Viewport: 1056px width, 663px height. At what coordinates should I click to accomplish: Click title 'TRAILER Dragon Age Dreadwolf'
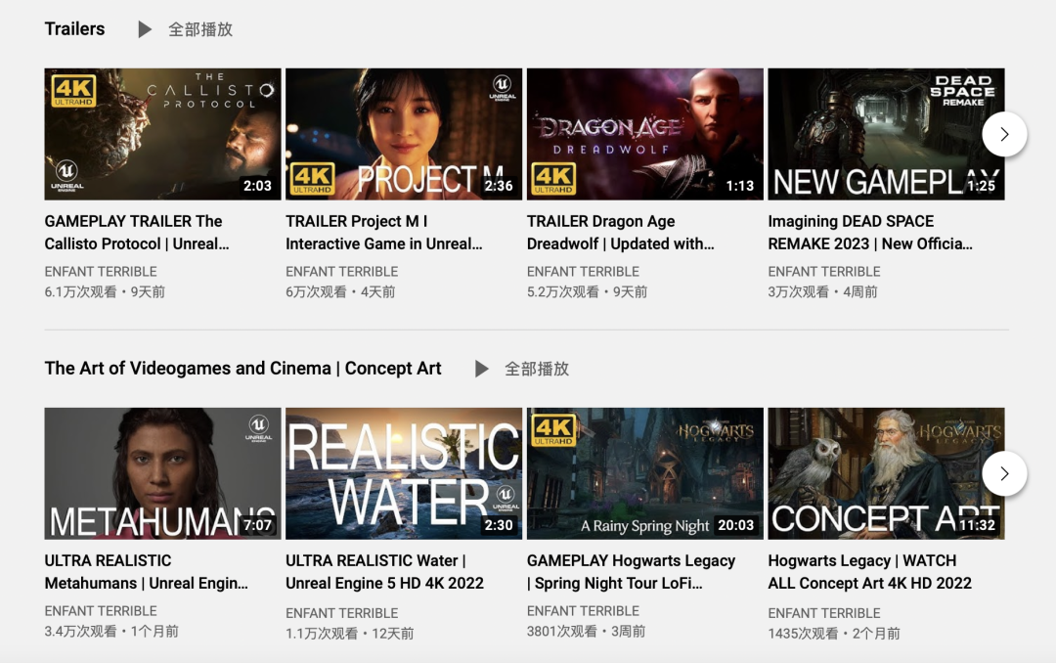click(x=620, y=233)
